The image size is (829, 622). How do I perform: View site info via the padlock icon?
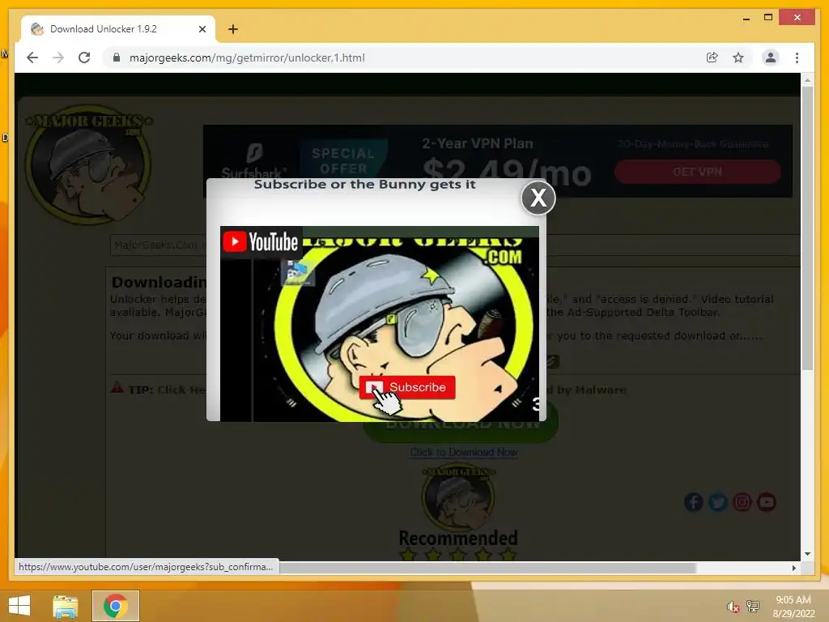[117, 58]
